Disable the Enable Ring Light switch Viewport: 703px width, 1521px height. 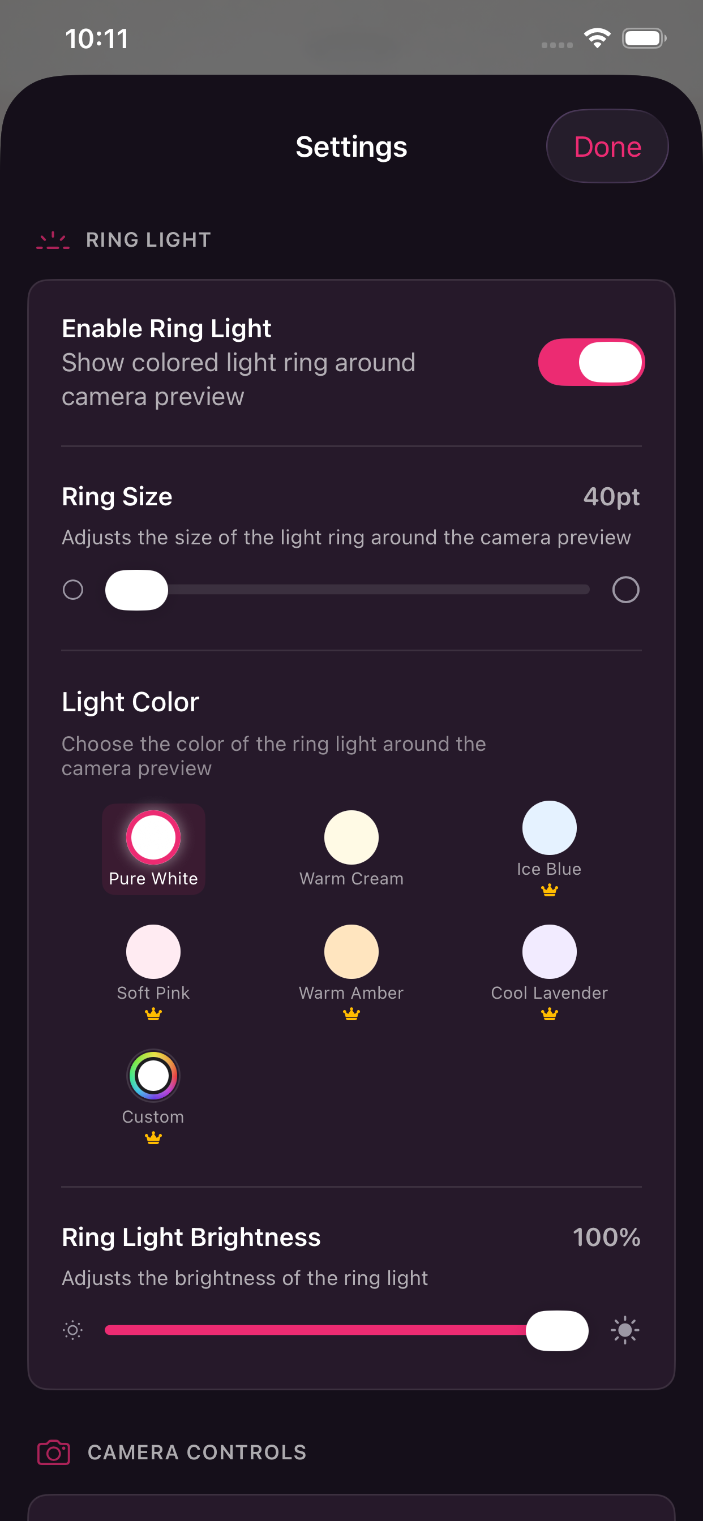[591, 362]
